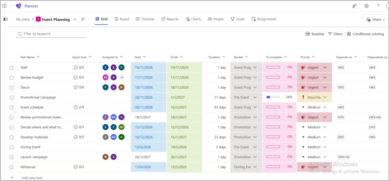Image resolution: width=389 pixels, height=181 pixels.
Task: Click the help question mark icon
Action: pos(378,6)
